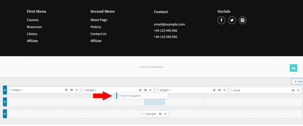Click Widget 3 layout icon
The height and width of the screenshot is (126, 303).
(x=219, y=90)
